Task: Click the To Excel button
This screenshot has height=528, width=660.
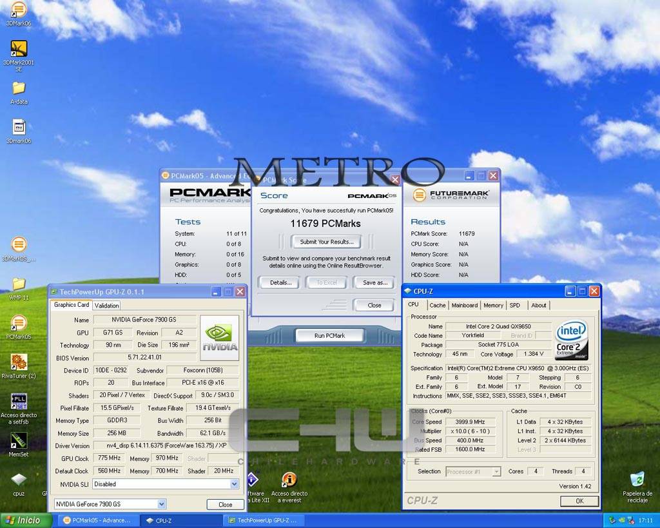Action: [327, 282]
